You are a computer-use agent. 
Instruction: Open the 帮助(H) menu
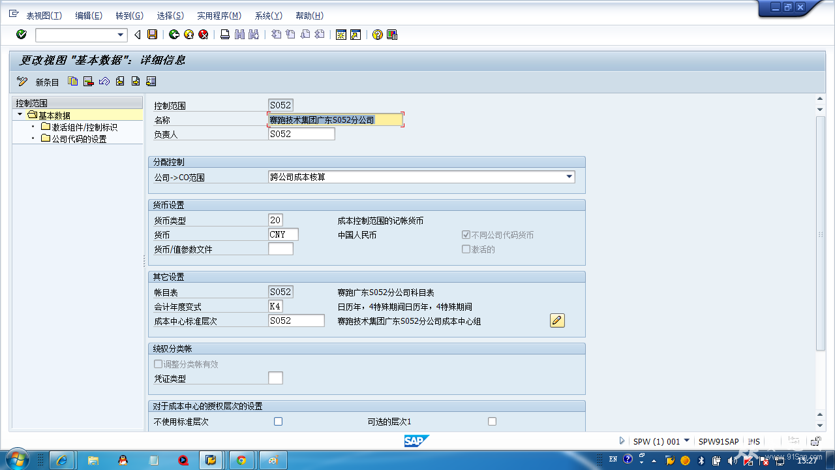click(x=309, y=16)
